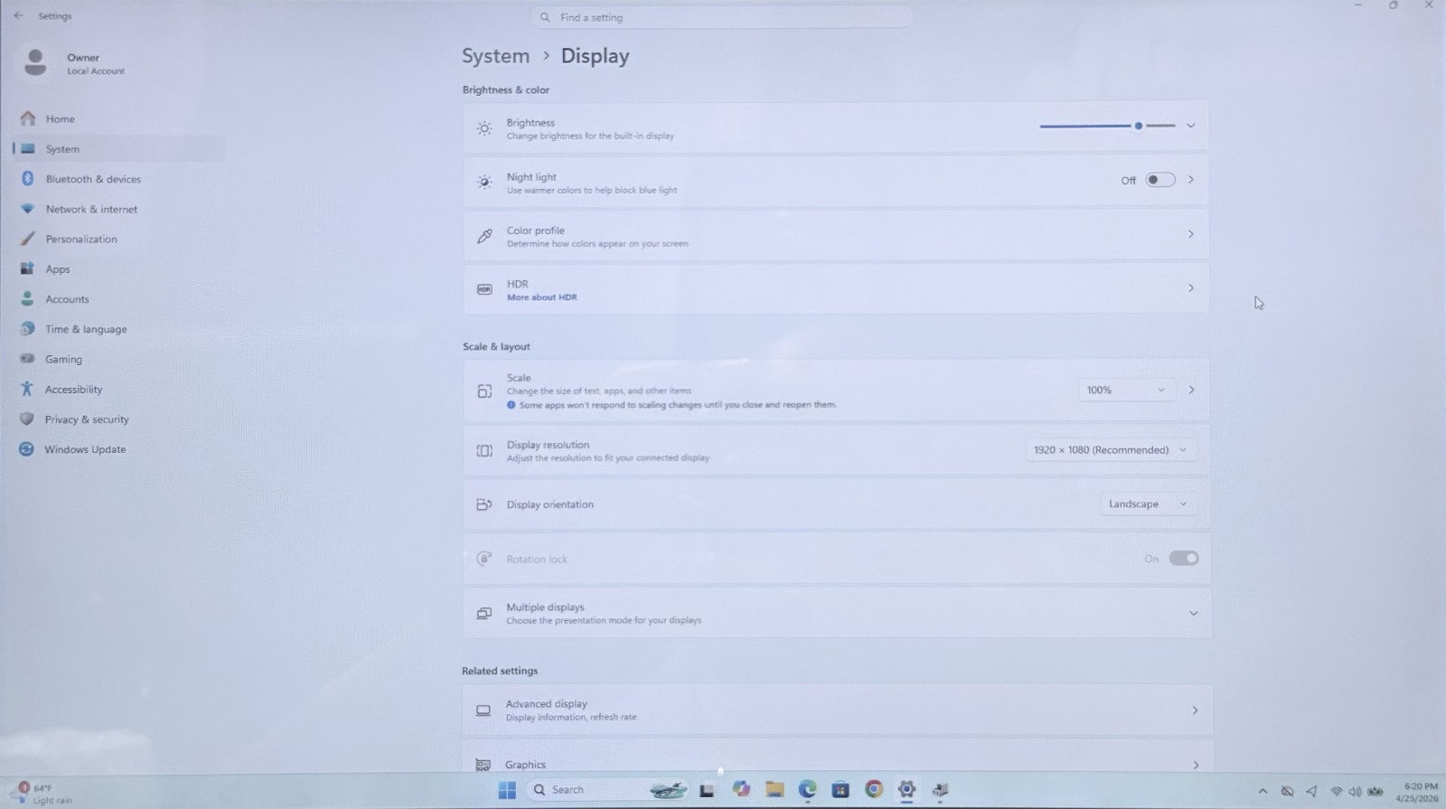Image resolution: width=1446 pixels, height=809 pixels.
Task: Go to Network & internet settings
Action: [x=91, y=209]
